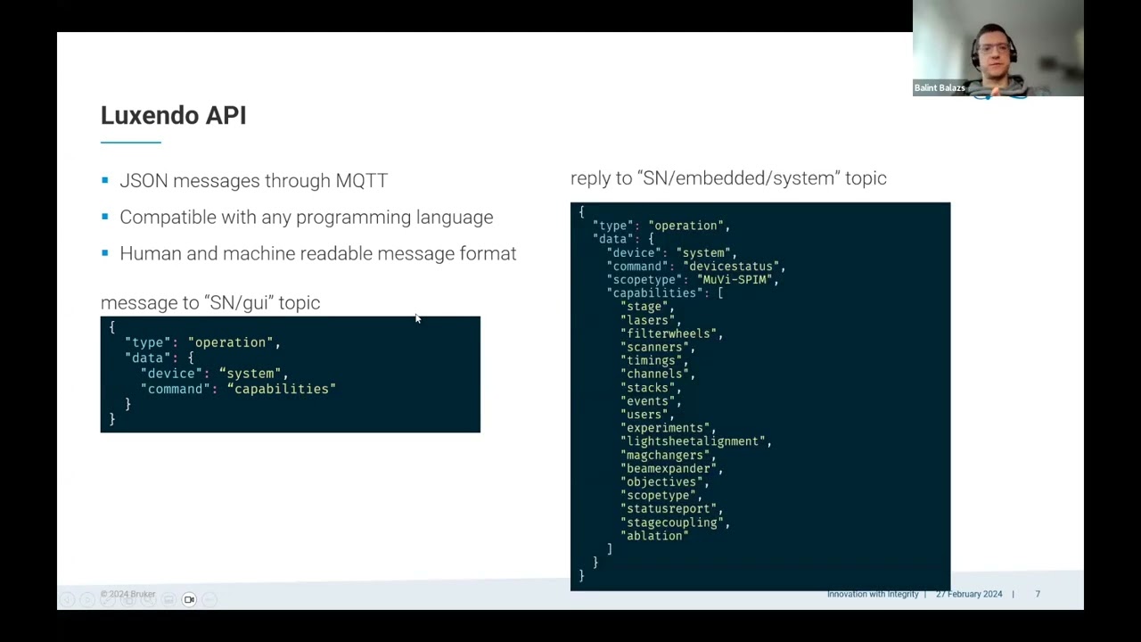Image resolution: width=1141 pixels, height=642 pixels.
Task: Show all slides grid view
Action: click(x=128, y=600)
